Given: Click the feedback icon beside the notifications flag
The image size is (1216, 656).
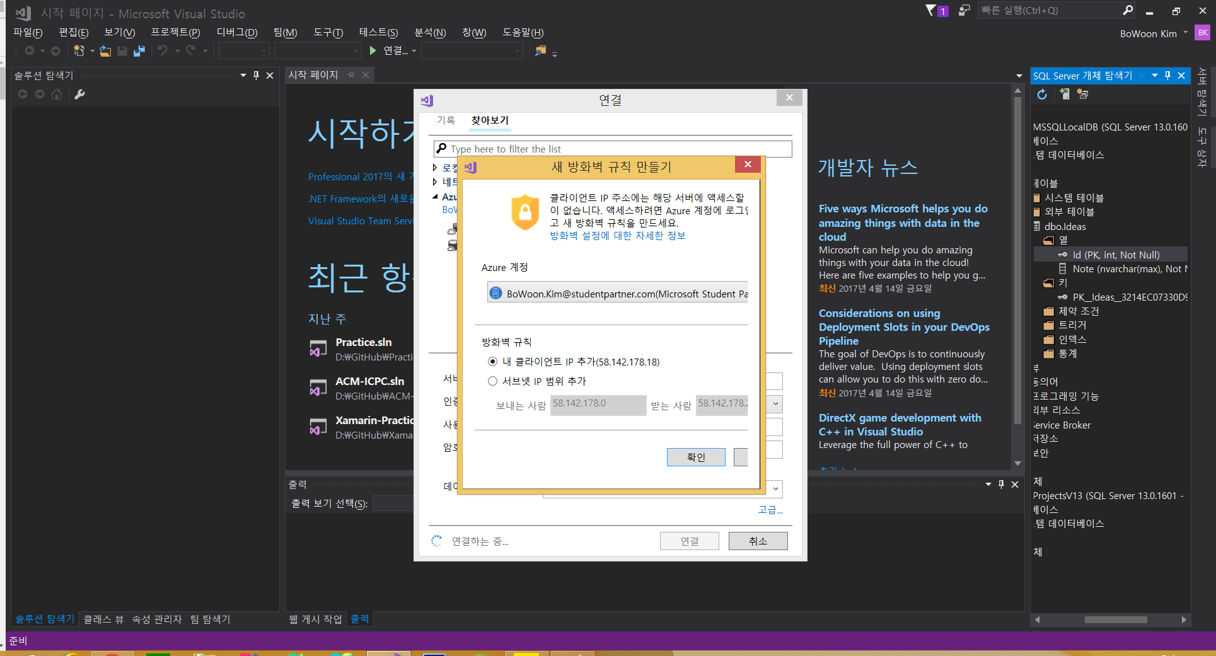Looking at the screenshot, I should coord(964,10).
